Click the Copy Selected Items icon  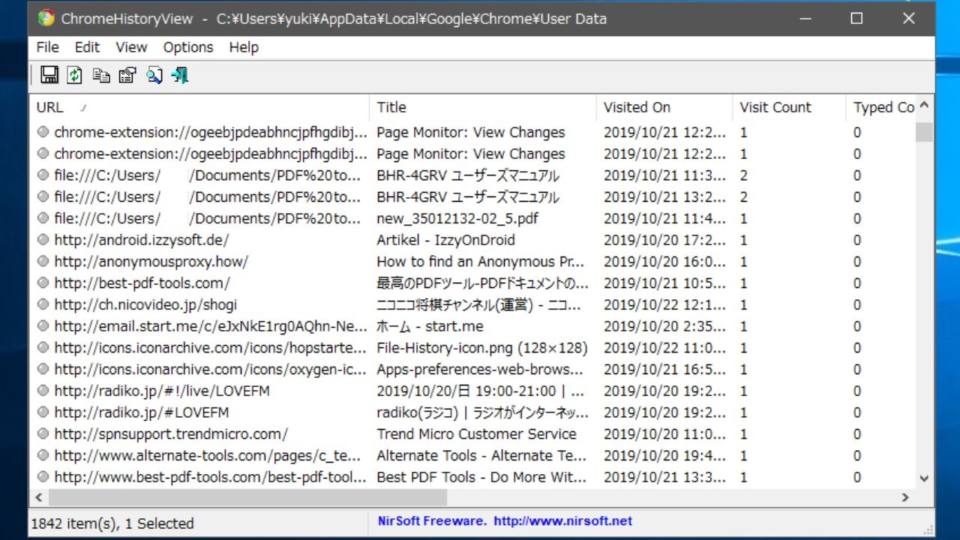(101, 75)
